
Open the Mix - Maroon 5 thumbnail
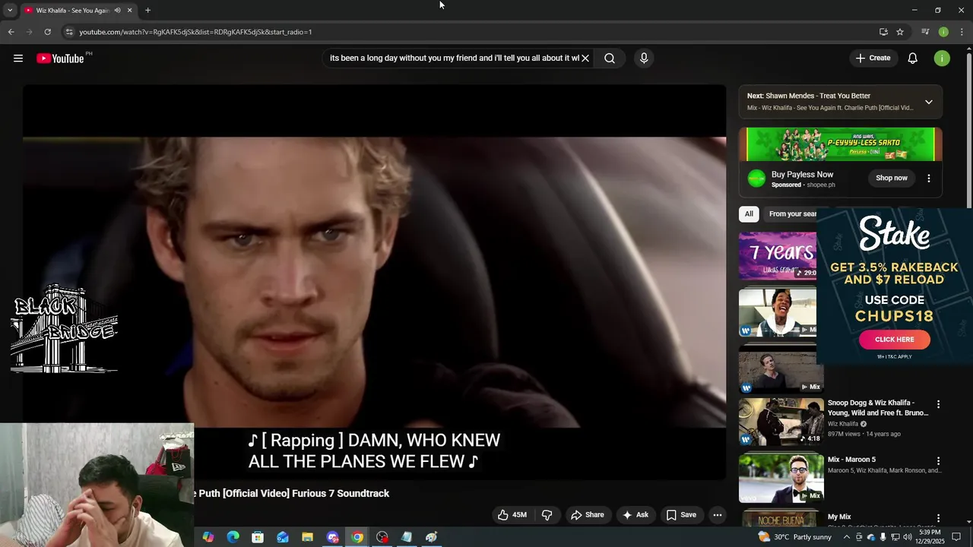pos(781,478)
